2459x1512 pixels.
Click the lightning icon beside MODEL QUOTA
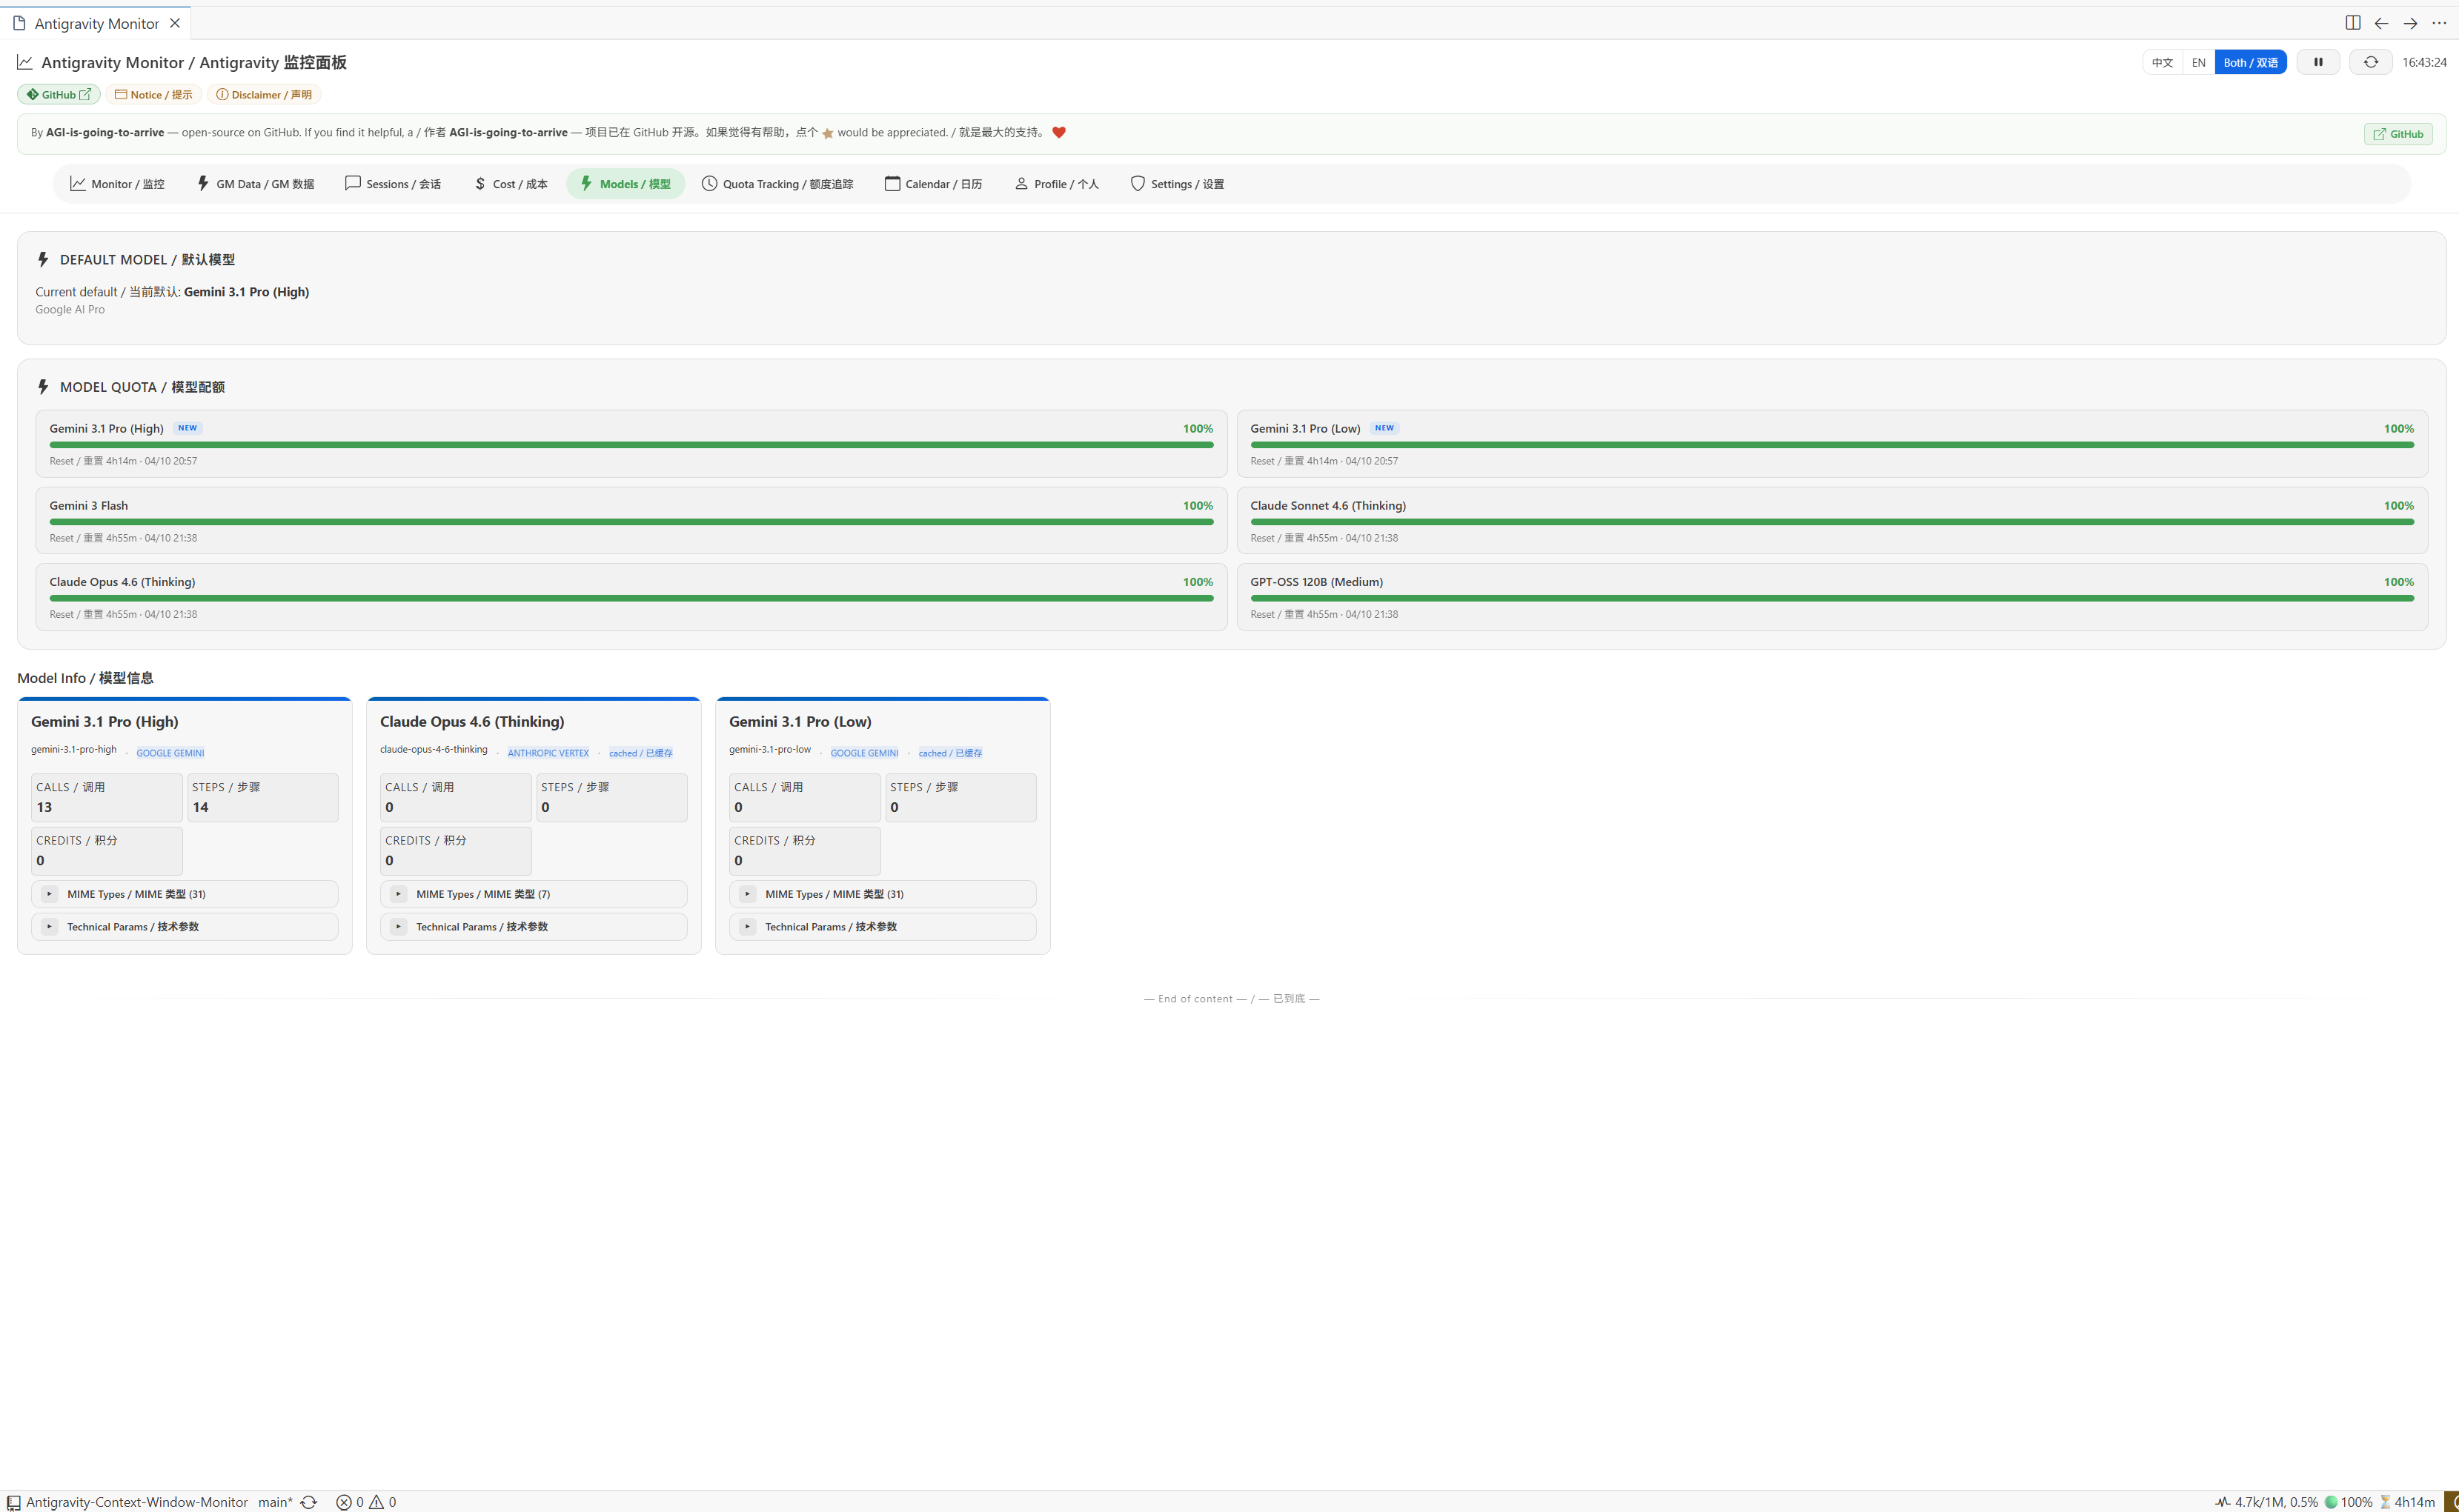pos(43,387)
